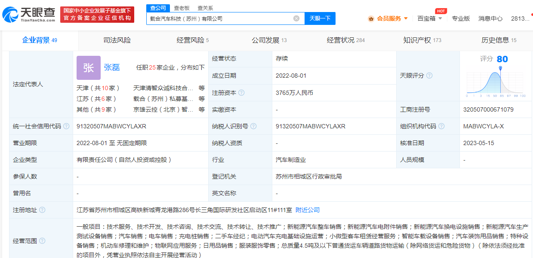Go to the 公司发展 tab
Viewport: 533px width, 258px height.
click(x=269, y=40)
